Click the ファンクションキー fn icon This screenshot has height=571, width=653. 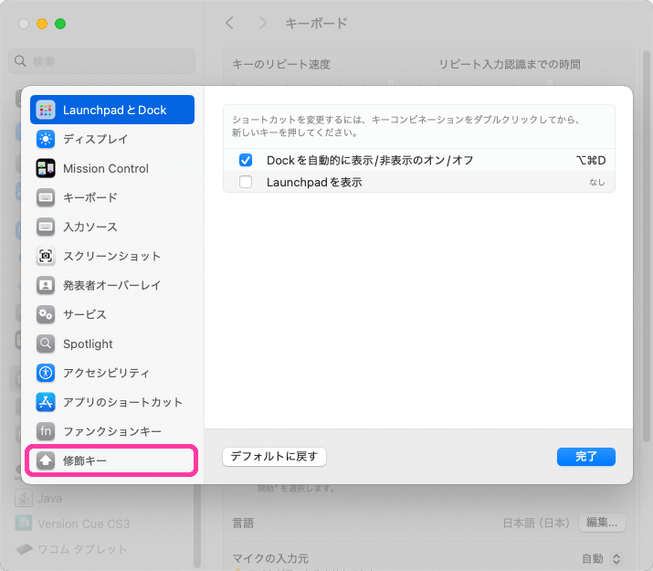tap(47, 431)
